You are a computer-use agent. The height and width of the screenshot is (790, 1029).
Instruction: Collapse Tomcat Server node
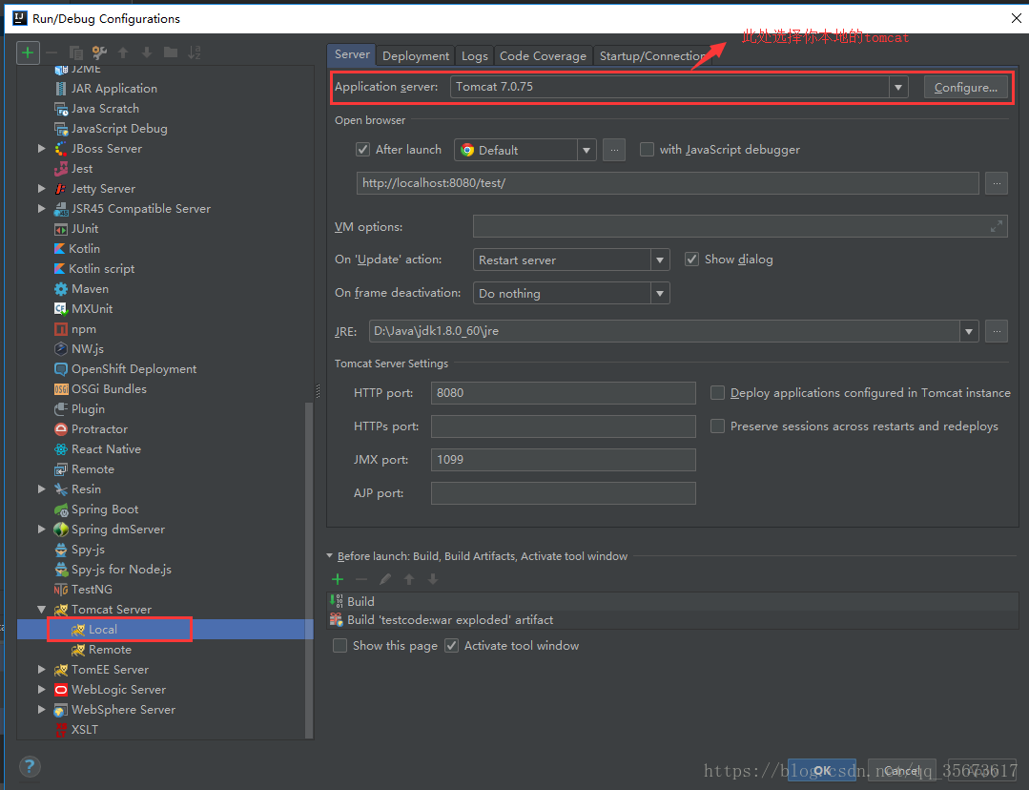[x=41, y=610]
